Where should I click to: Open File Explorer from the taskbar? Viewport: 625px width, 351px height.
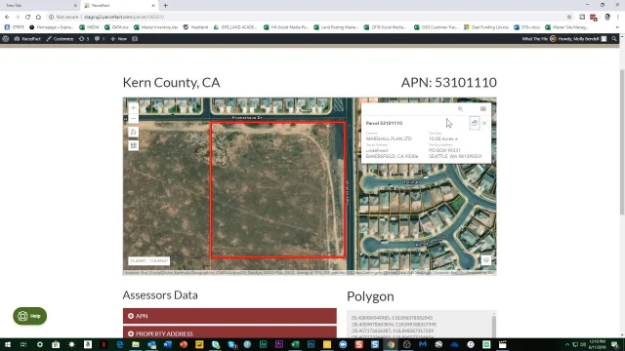136,344
